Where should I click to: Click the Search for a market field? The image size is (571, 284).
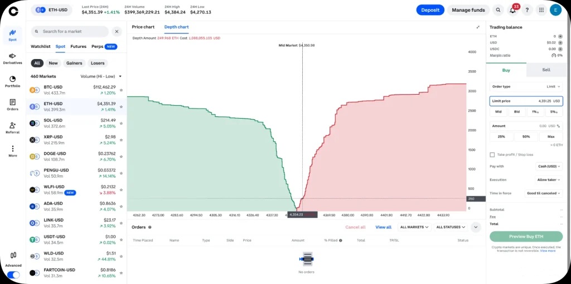[72, 32]
